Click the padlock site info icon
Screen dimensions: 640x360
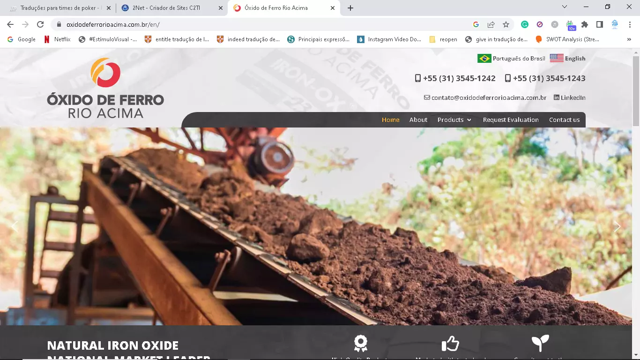tap(59, 24)
